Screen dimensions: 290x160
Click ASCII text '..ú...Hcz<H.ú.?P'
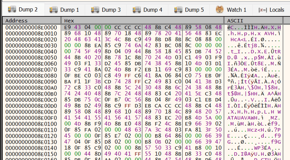(x=254, y=130)
